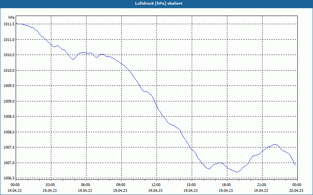
Task: Click the 06:00 time axis label
Action: pos(86,185)
